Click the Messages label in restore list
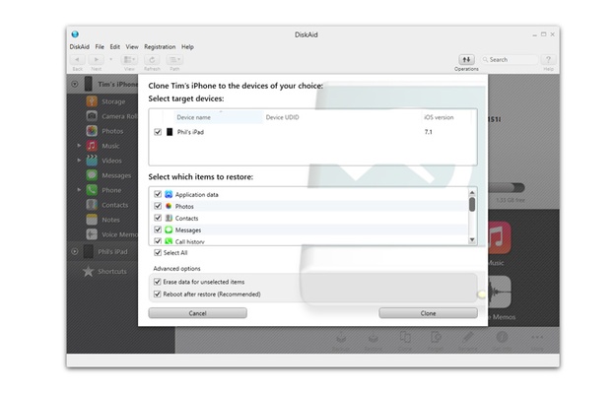 click(x=188, y=230)
